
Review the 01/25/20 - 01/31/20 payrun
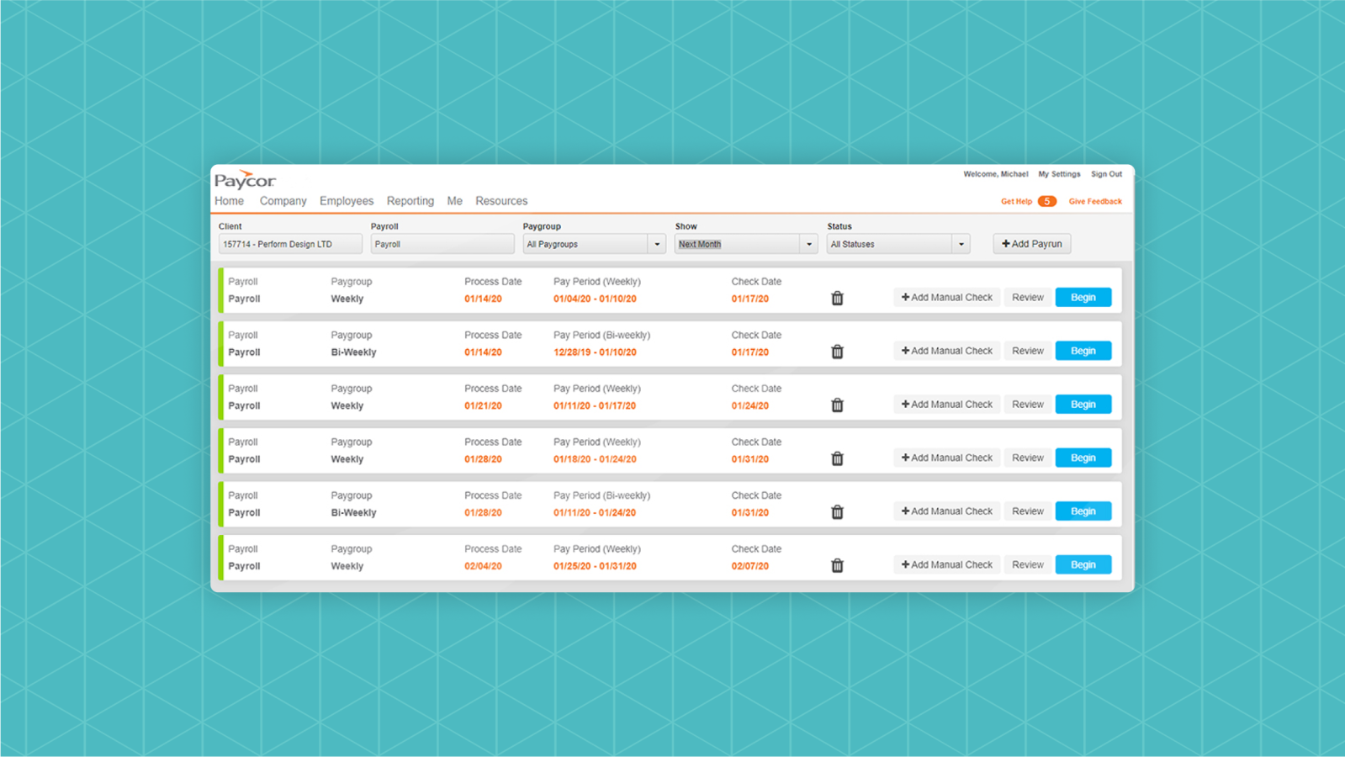click(x=1028, y=564)
